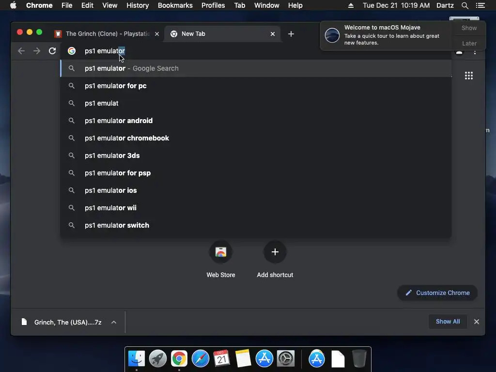Click the eject icon in menu bar
Image resolution: width=496 pixels, height=372 pixels.
tap(351, 5)
